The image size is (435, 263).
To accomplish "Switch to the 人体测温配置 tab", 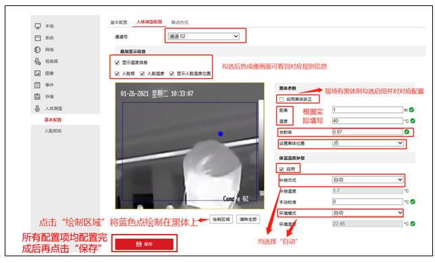I will tap(149, 22).
